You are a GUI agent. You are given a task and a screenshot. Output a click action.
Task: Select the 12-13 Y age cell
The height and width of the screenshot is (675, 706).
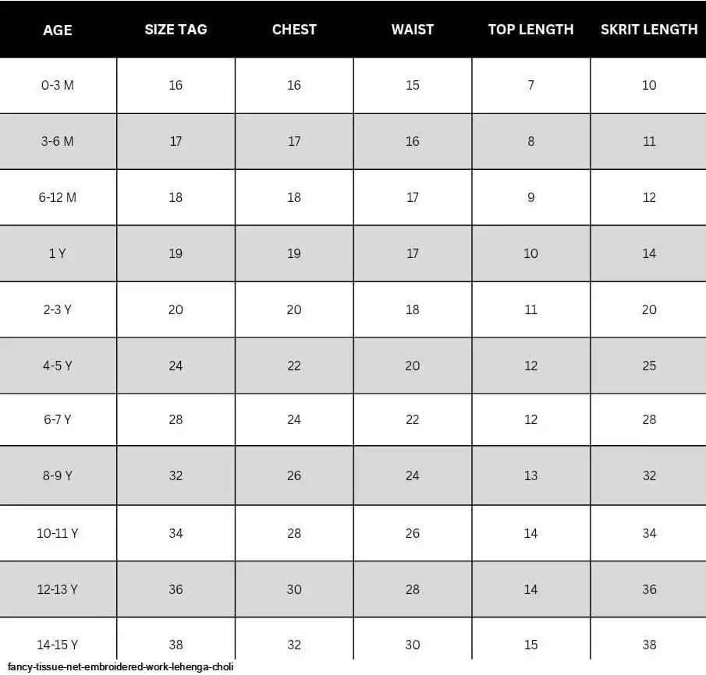58,589
